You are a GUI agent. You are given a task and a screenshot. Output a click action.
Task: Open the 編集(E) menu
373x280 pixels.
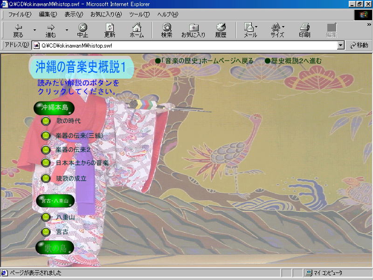click(48, 14)
